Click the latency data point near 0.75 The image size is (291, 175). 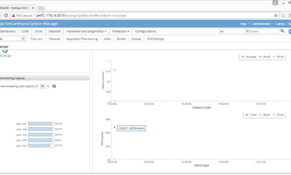click(x=115, y=70)
